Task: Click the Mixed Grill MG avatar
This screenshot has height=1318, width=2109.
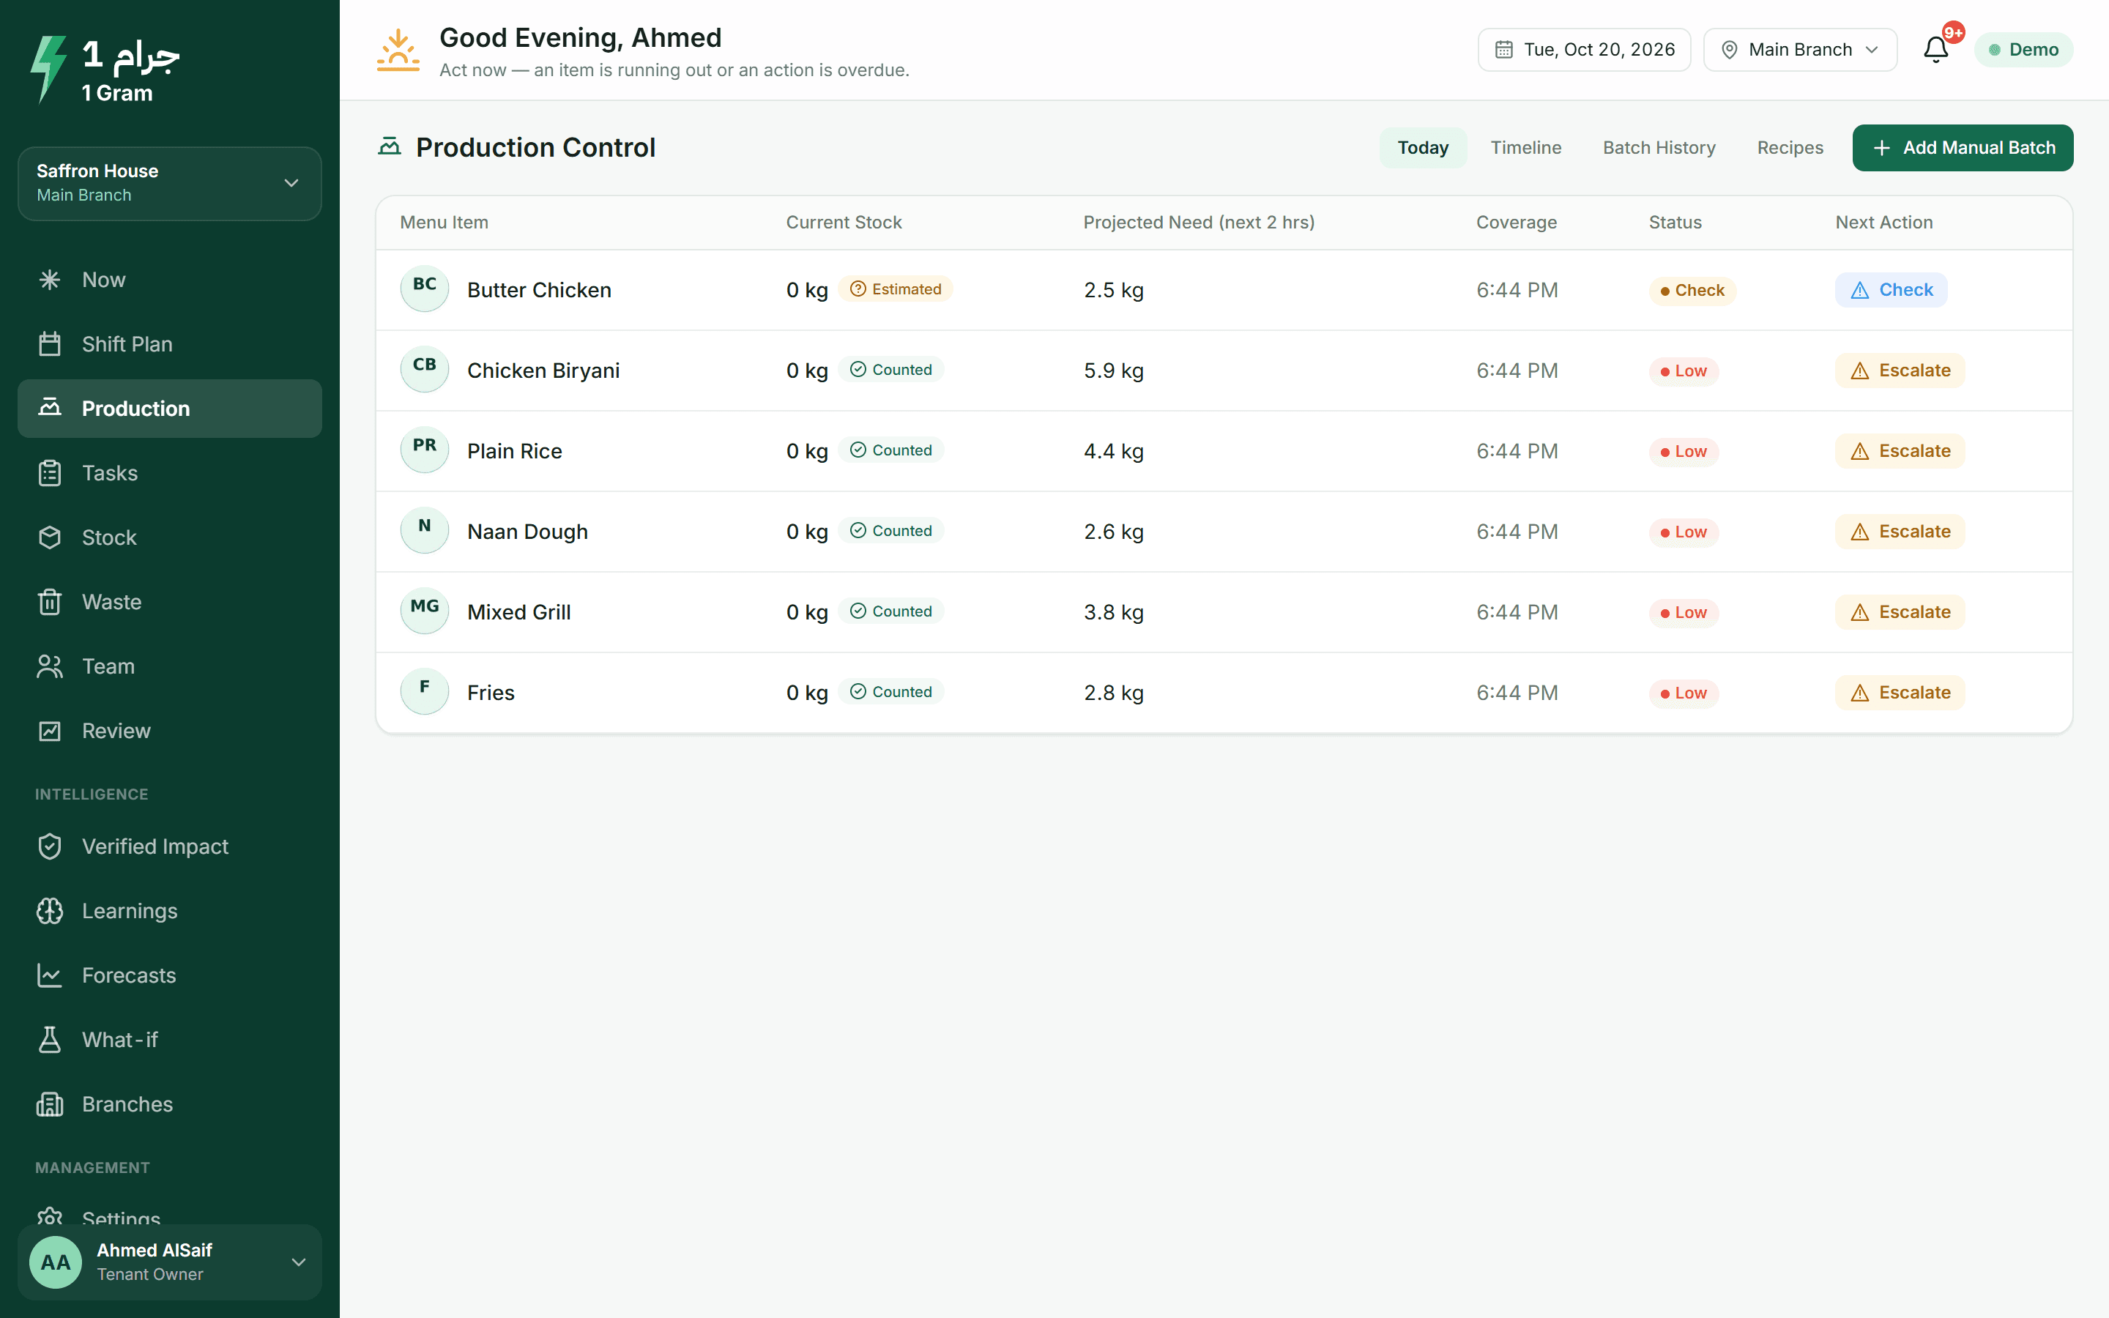Action: click(x=425, y=610)
